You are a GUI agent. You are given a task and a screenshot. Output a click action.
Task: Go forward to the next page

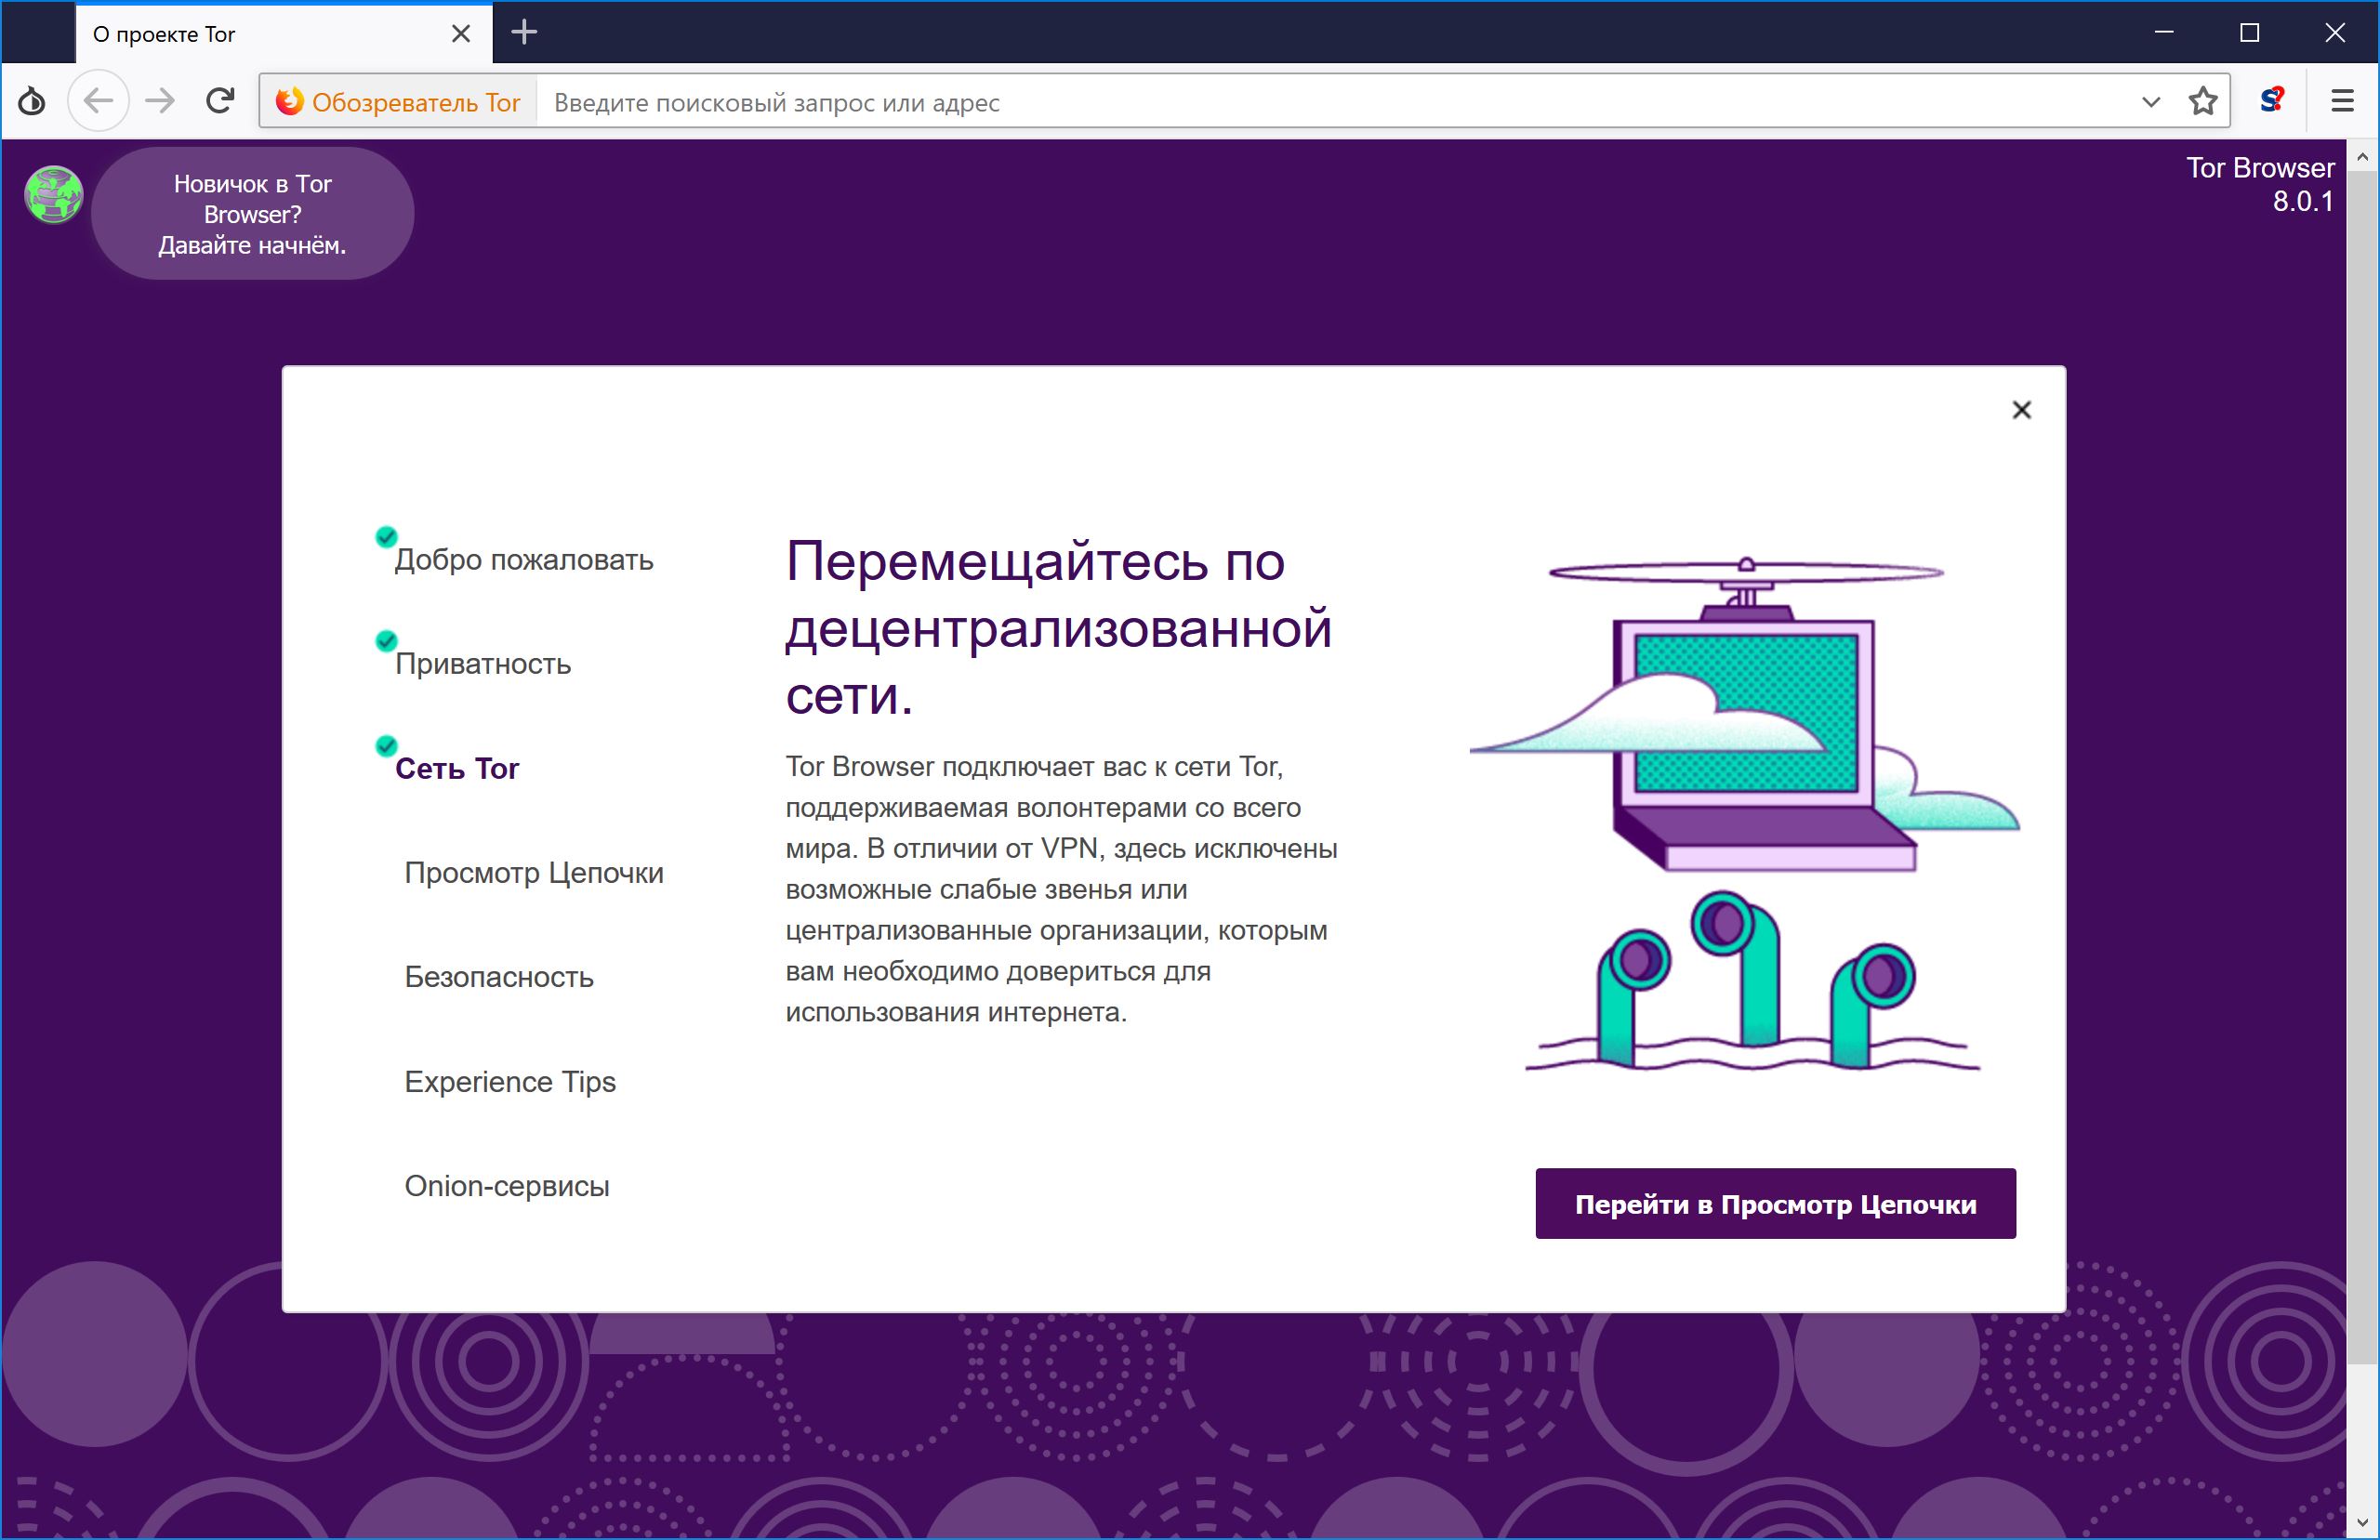pos(160,101)
